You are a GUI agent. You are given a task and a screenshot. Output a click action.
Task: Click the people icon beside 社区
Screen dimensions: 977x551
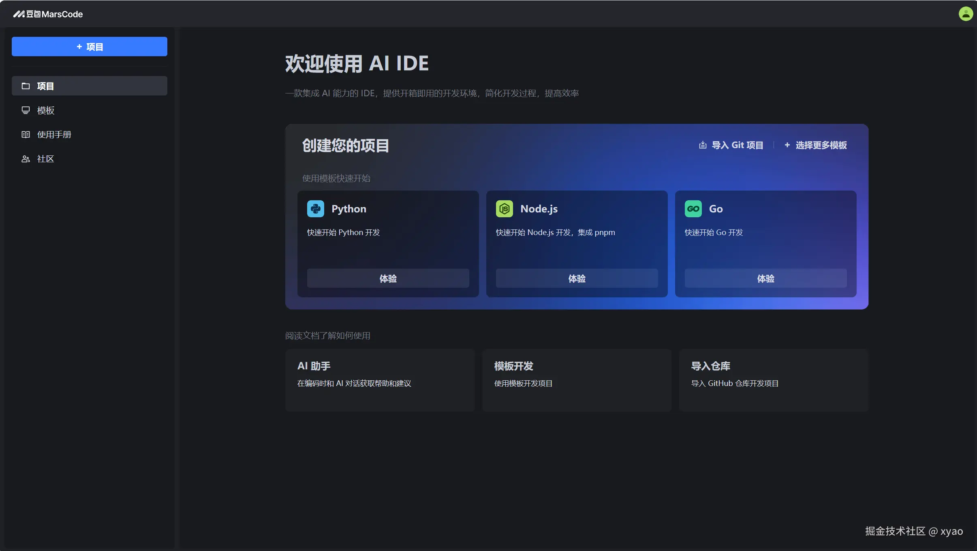tap(26, 159)
